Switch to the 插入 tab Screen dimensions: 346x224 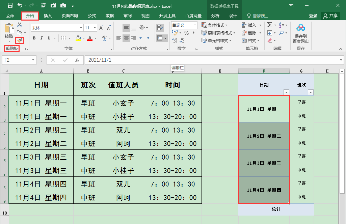coord(48,16)
